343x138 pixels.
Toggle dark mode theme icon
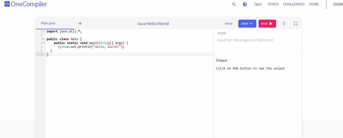click(x=245, y=4)
